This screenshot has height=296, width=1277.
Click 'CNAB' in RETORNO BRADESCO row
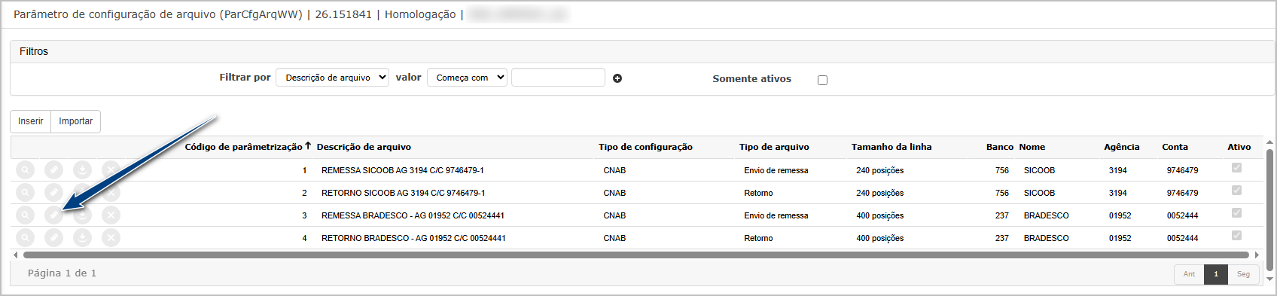pos(614,238)
